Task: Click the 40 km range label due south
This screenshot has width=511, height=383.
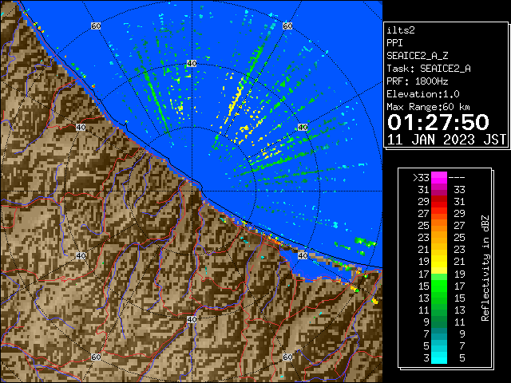Action: pyautogui.click(x=192, y=319)
